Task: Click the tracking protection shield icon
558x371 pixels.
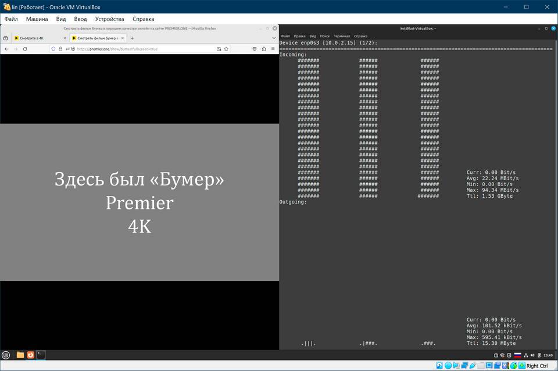Action: click(x=53, y=49)
